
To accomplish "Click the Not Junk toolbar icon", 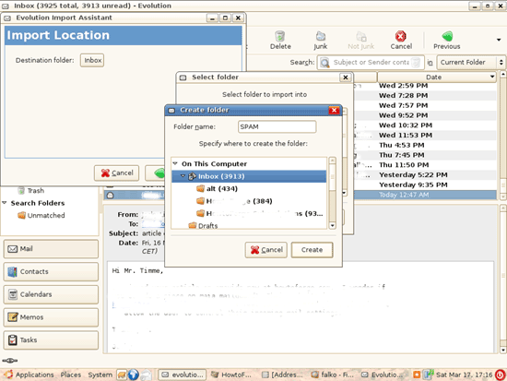I will click(360, 36).
